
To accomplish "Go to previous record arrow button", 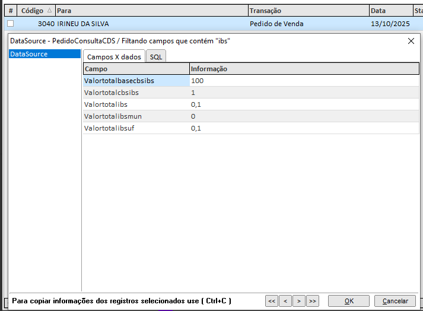I will 285,301.
